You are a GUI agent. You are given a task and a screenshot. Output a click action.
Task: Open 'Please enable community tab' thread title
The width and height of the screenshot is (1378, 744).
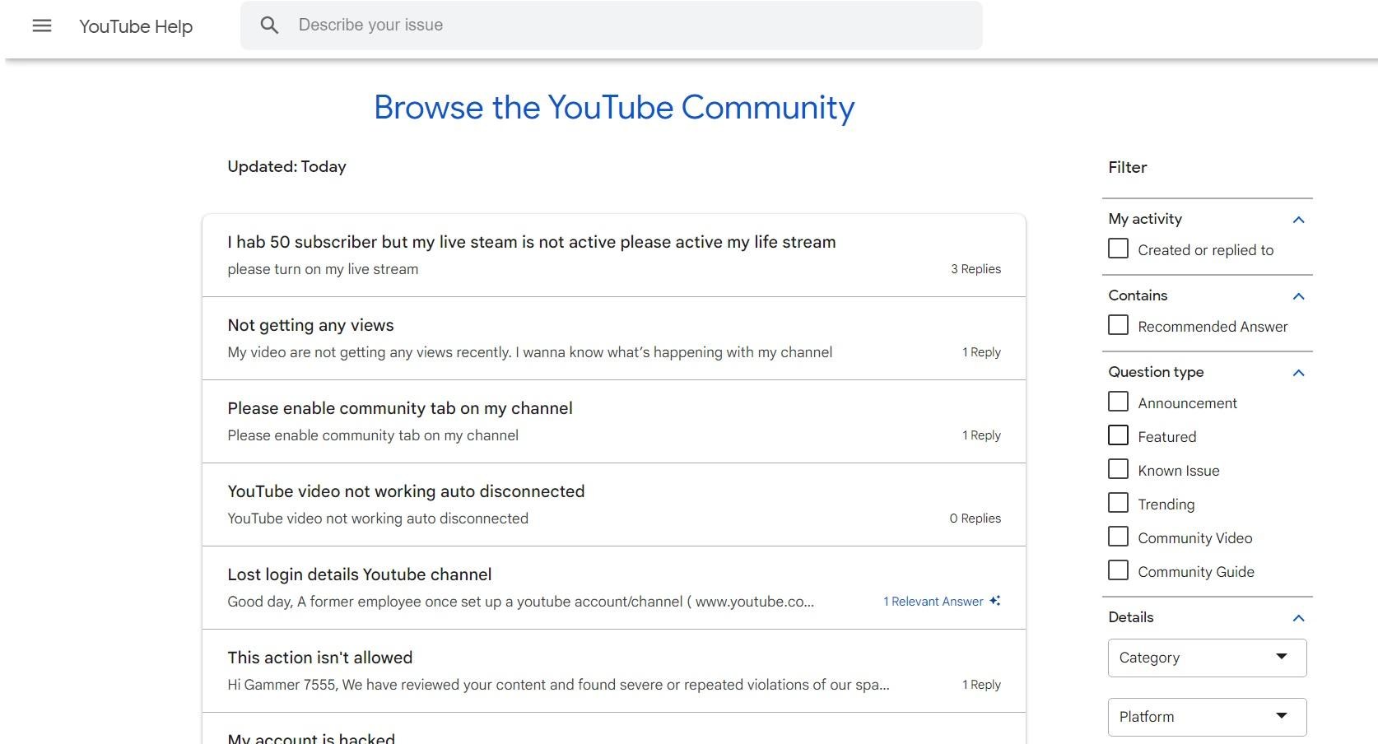(400, 408)
